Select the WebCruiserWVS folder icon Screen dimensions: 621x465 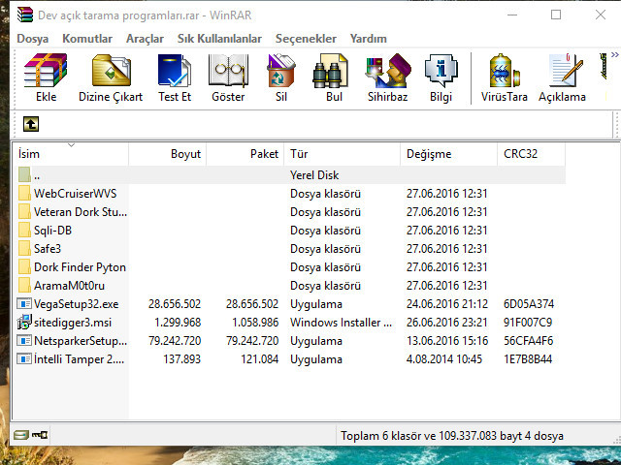click(24, 194)
